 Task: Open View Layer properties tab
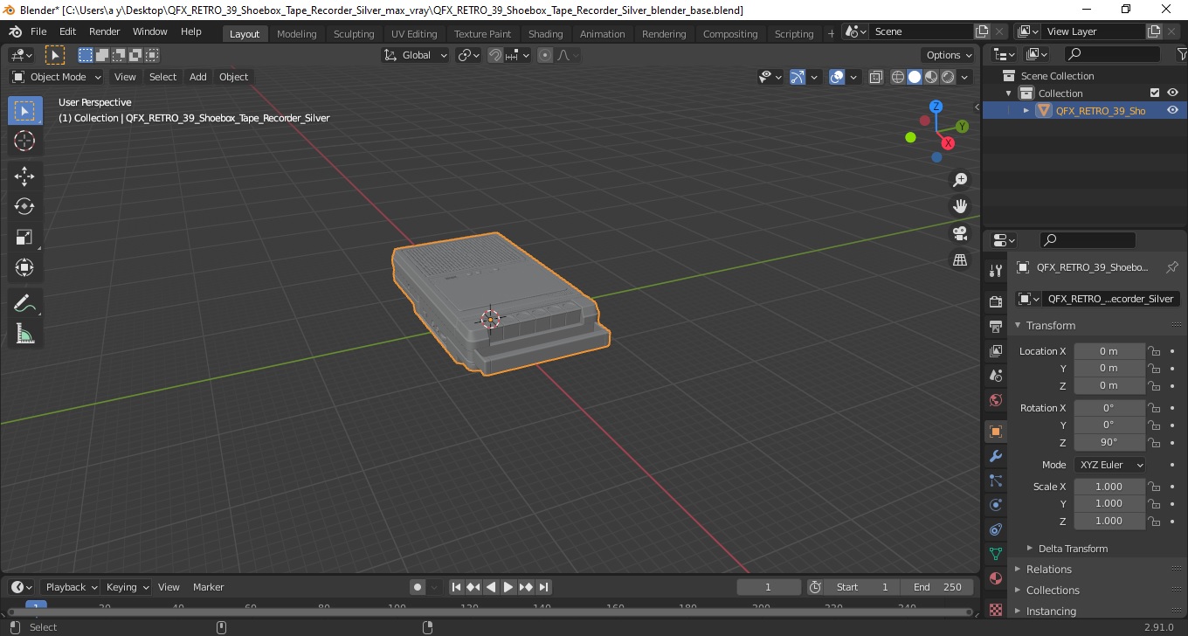[995, 350]
